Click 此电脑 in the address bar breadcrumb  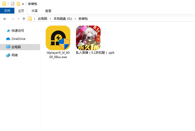(43, 19)
